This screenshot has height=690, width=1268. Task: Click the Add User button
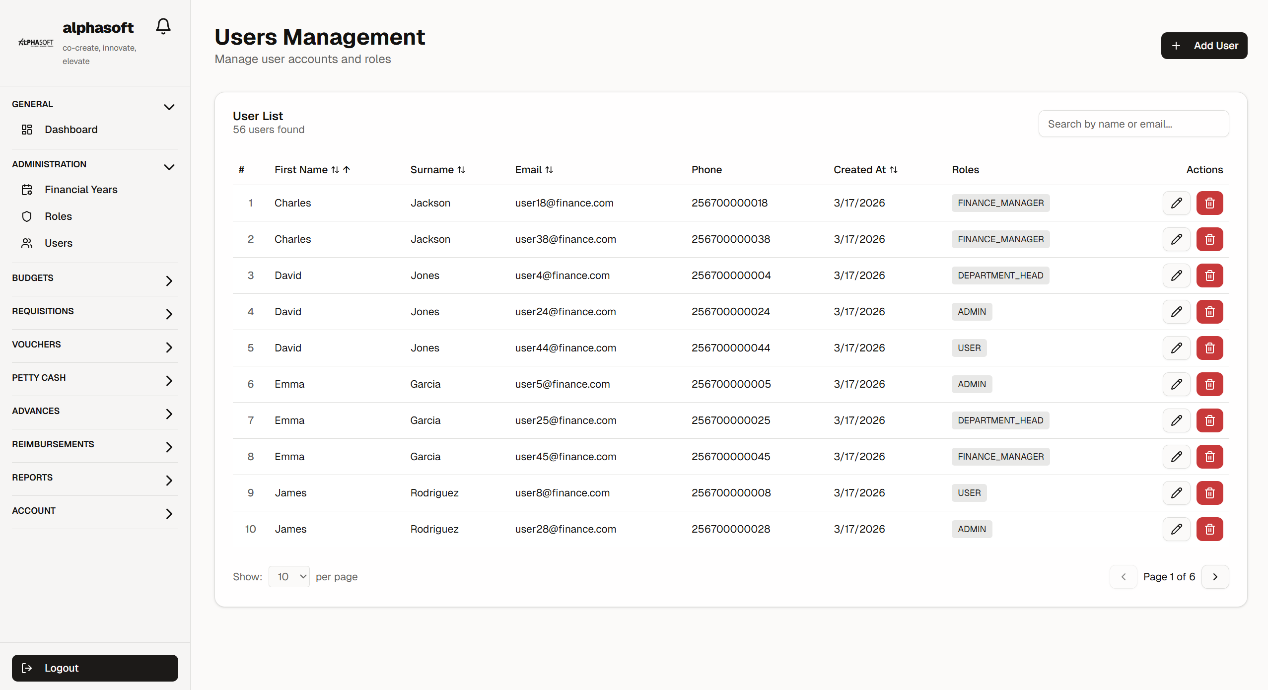coord(1203,46)
